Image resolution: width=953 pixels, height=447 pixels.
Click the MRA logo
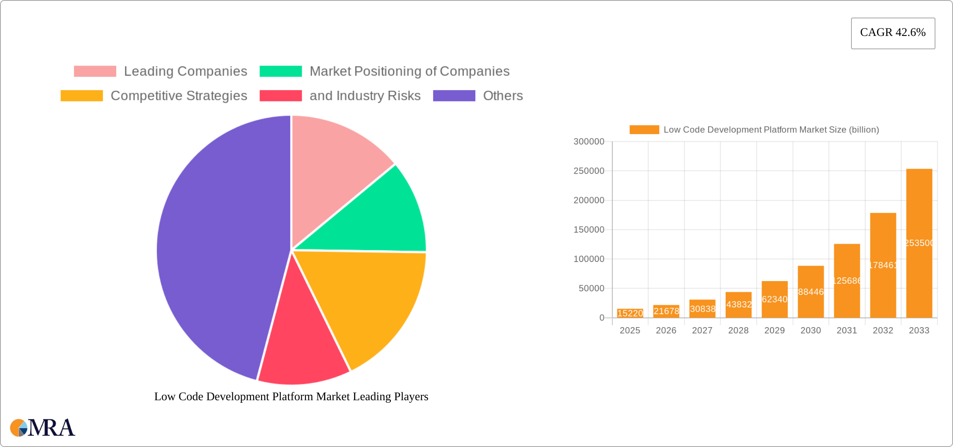pyautogui.click(x=42, y=428)
